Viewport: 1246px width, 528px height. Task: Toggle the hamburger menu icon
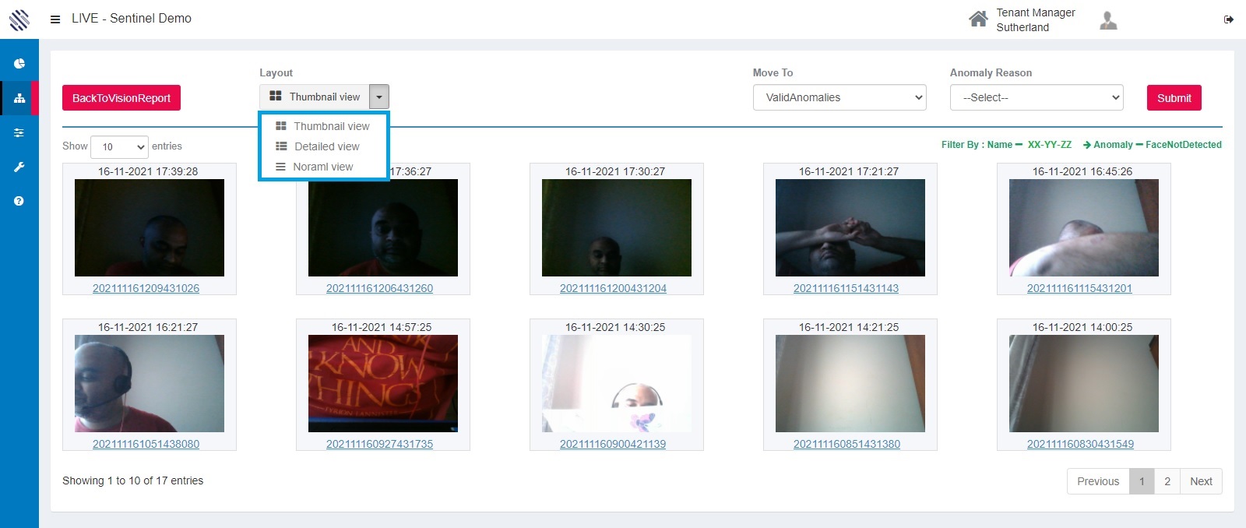[55, 19]
